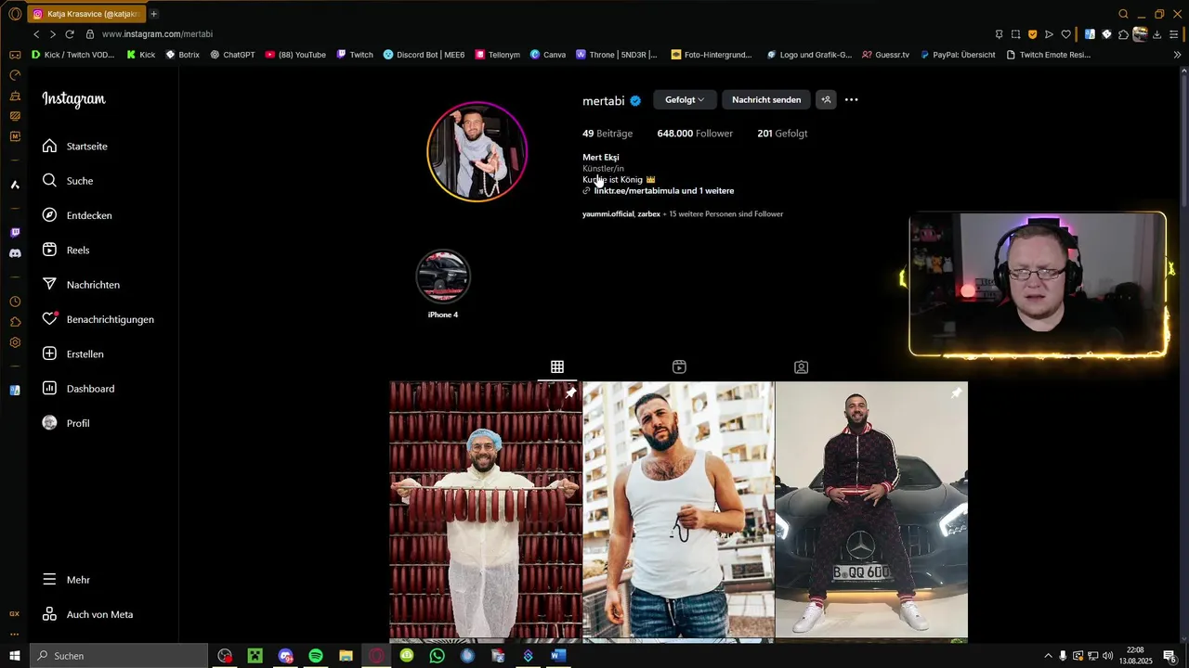
Task: View the 648.000 Follower list
Action: click(x=695, y=134)
